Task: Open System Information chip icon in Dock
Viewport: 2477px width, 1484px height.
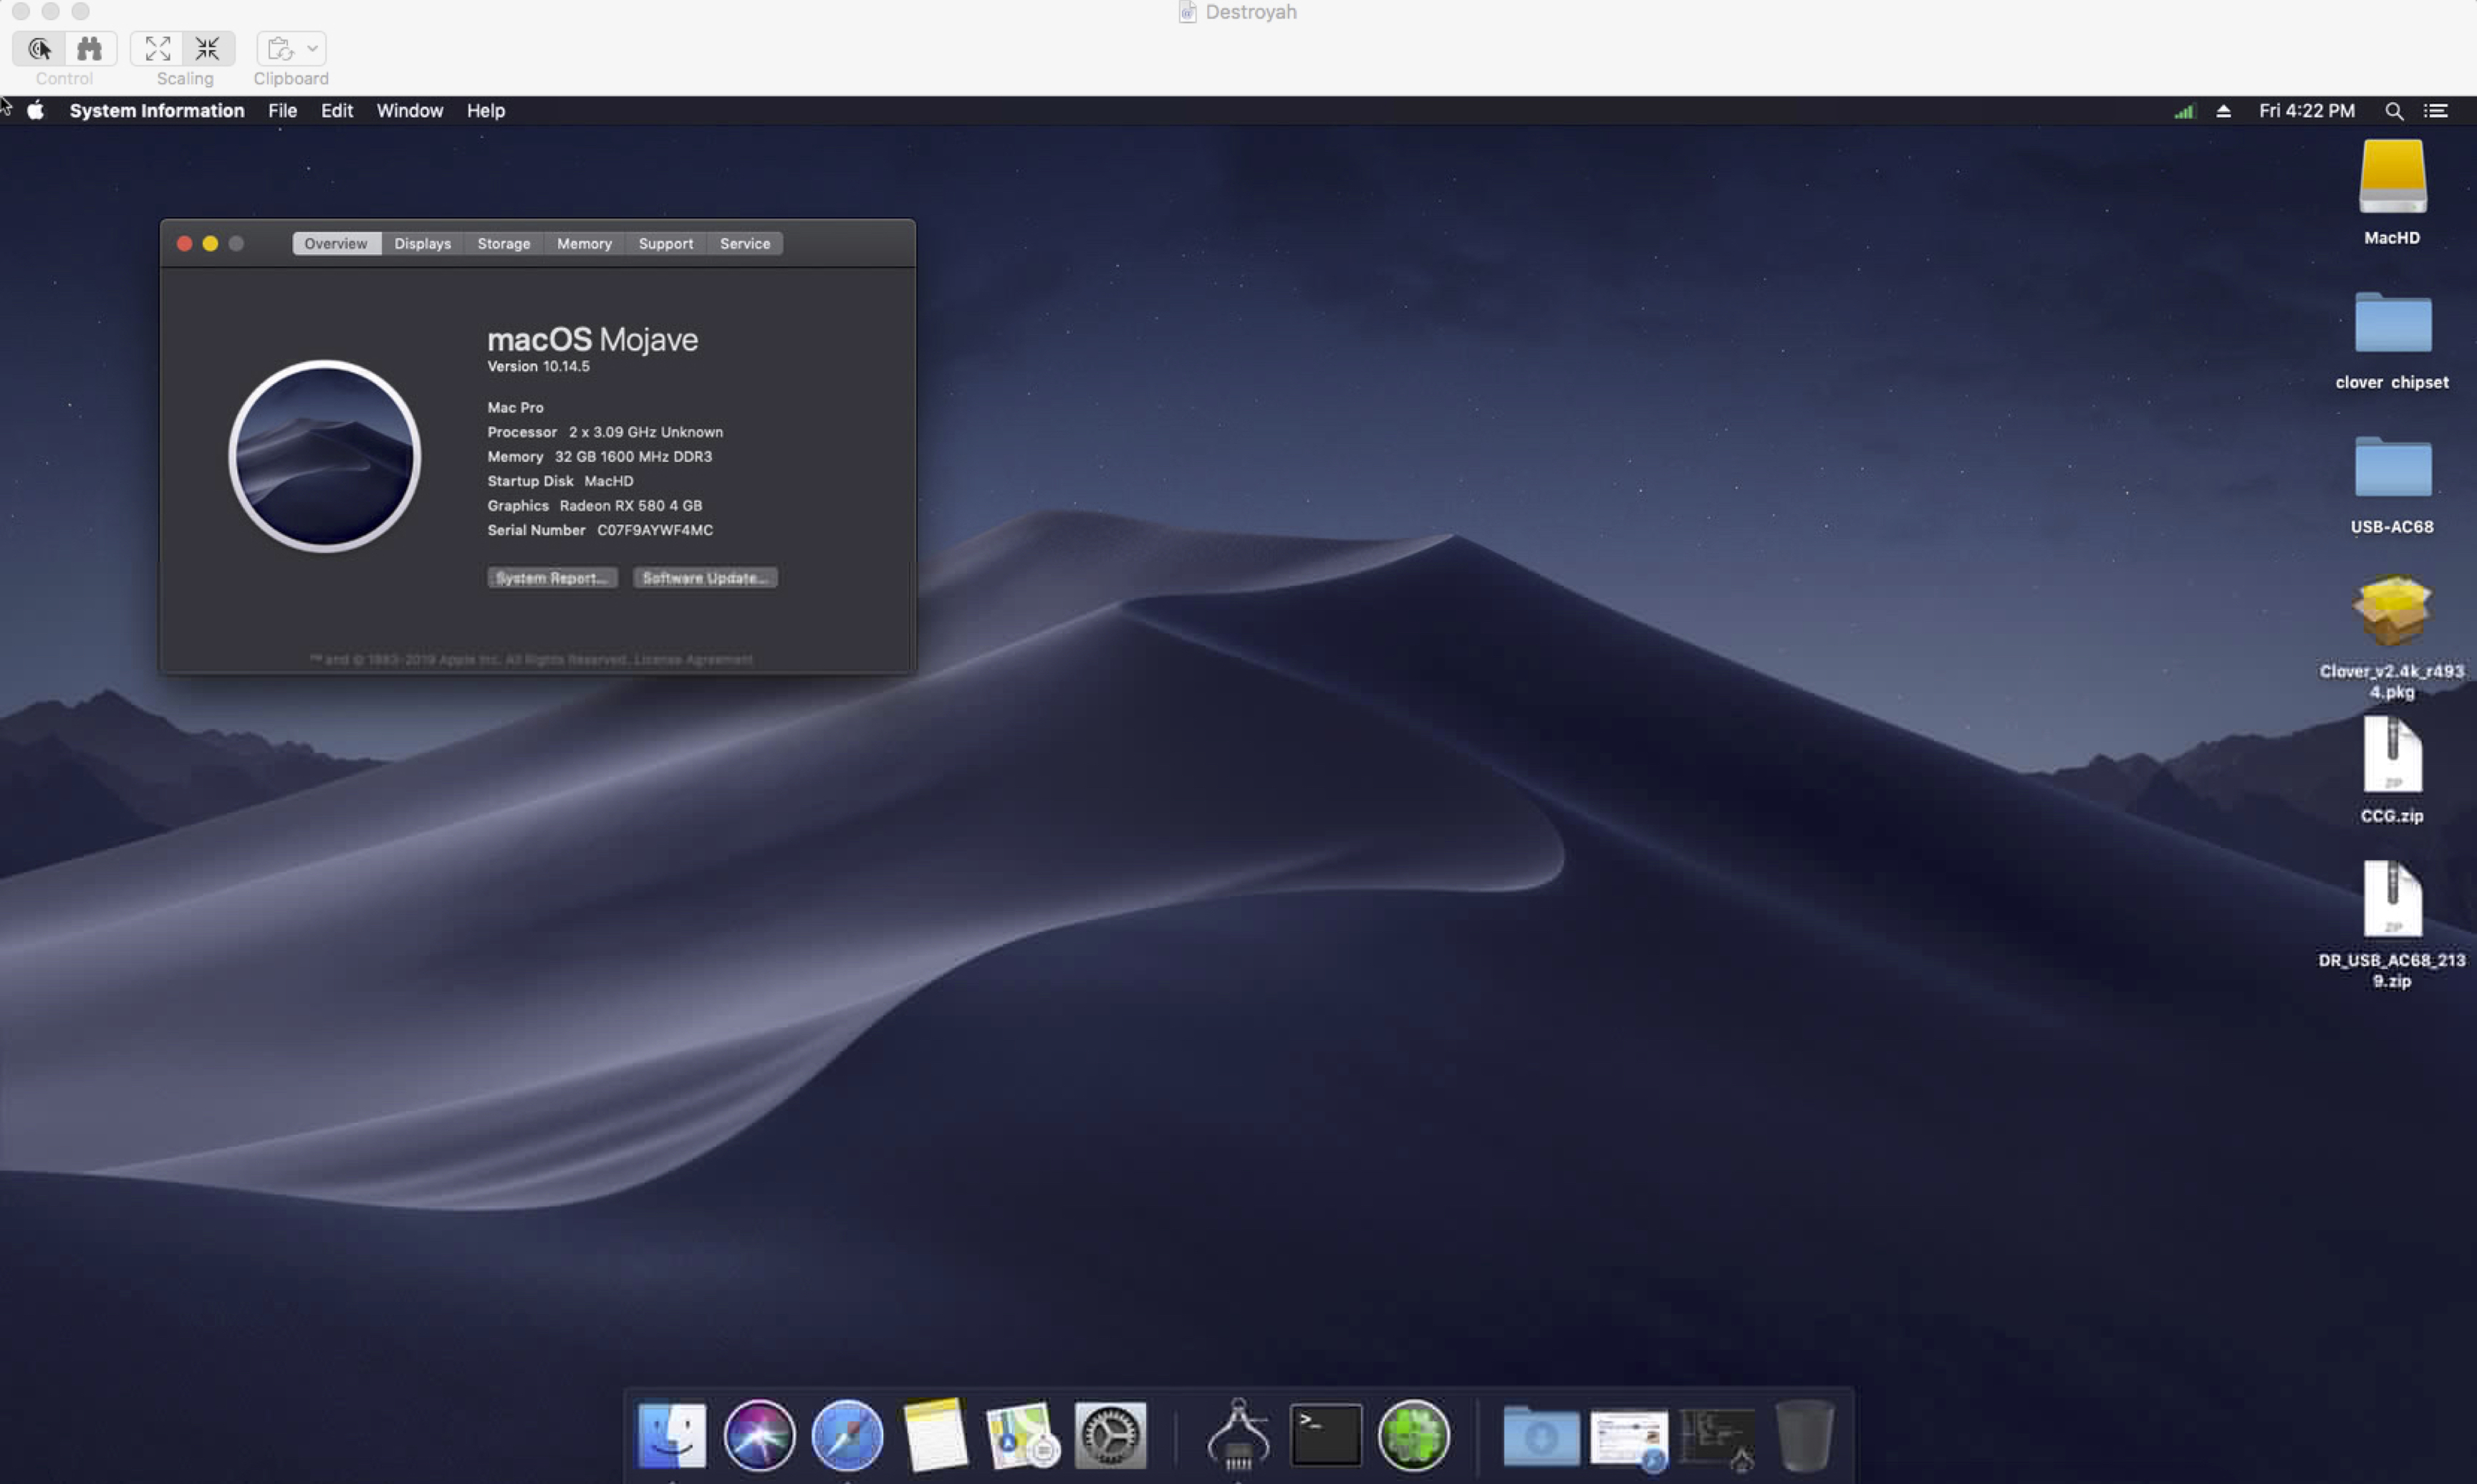Action: [1238, 1435]
